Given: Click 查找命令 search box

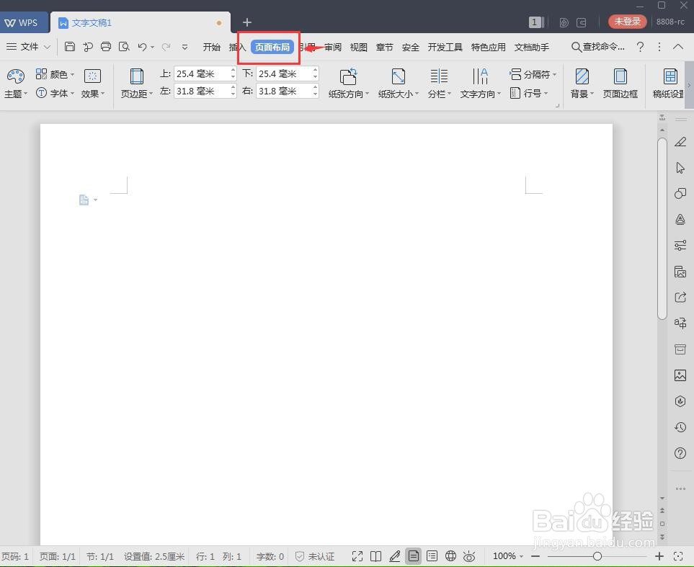Looking at the screenshot, I should 598,47.
